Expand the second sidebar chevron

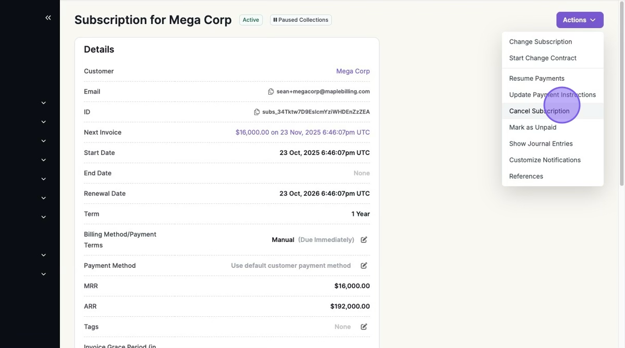(44, 122)
